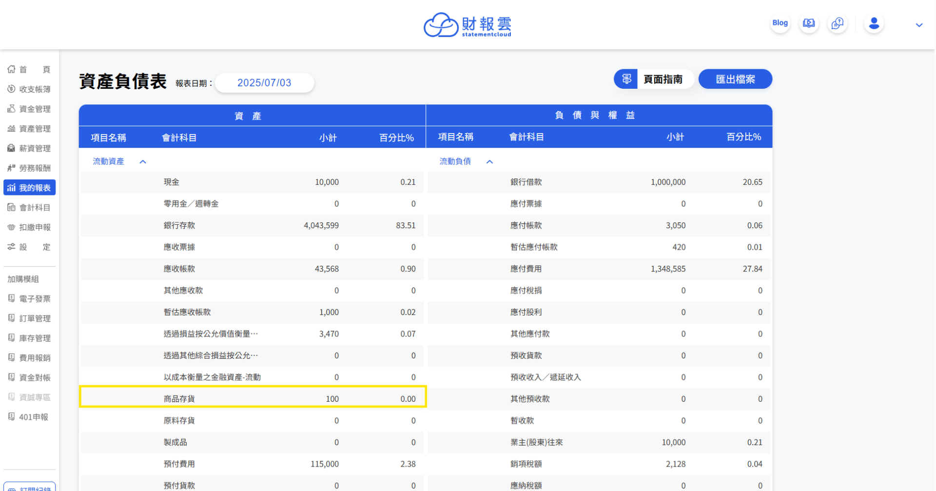Image resolution: width=936 pixels, height=491 pixels.
Task: Open the account dropdown chevron at top right
Action: [x=919, y=25]
